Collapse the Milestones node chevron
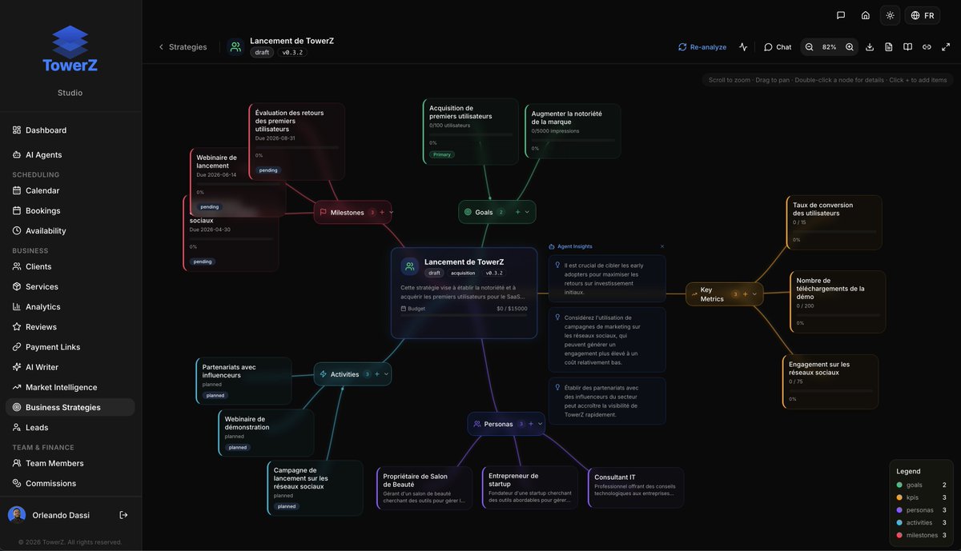This screenshot has width=961, height=551. coord(392,213)
